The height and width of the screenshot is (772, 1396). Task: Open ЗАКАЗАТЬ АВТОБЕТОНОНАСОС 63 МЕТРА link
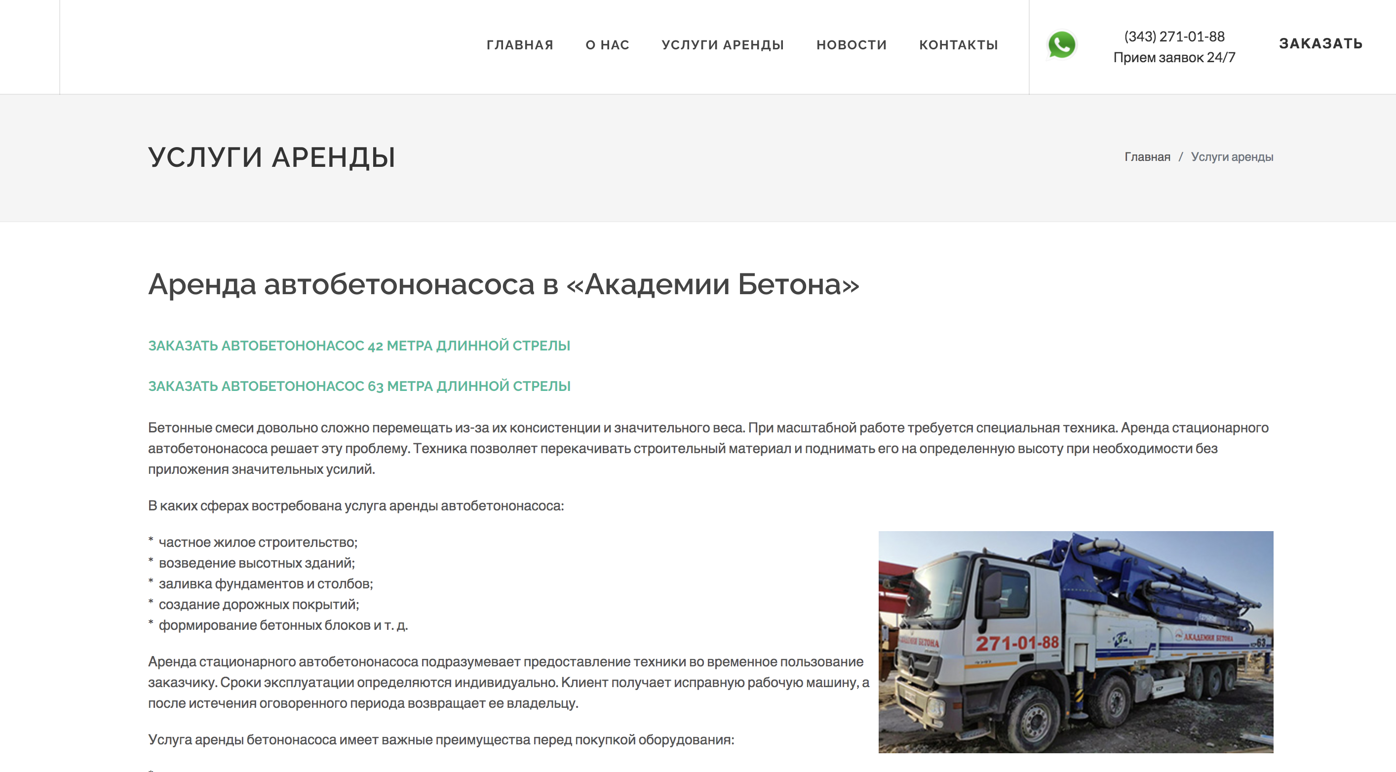tap(359, 387)
